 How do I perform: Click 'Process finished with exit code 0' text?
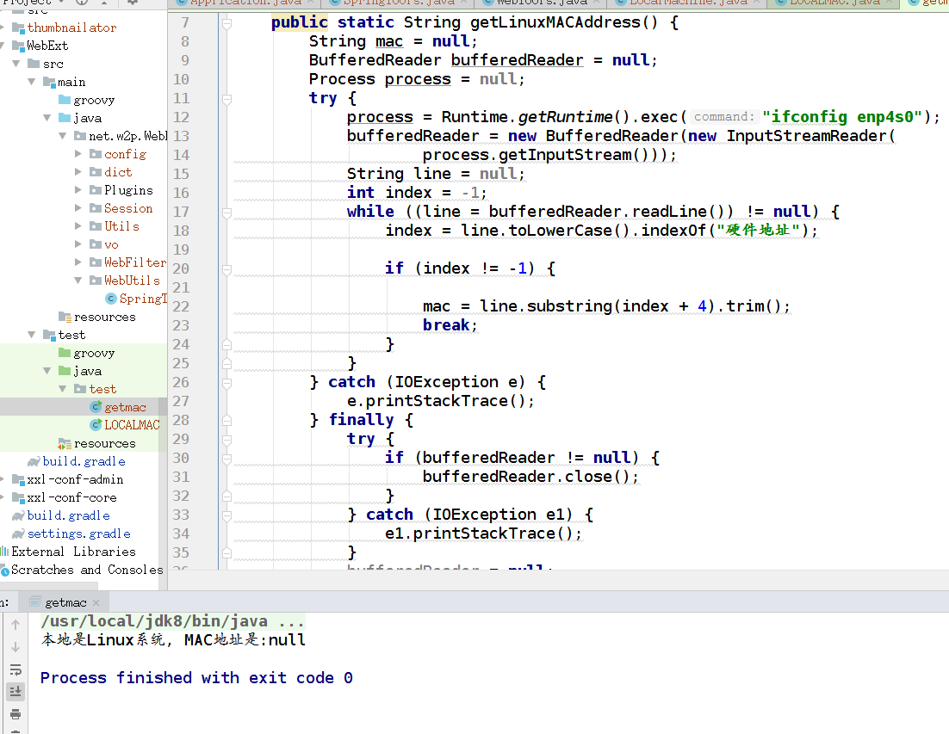196,678
